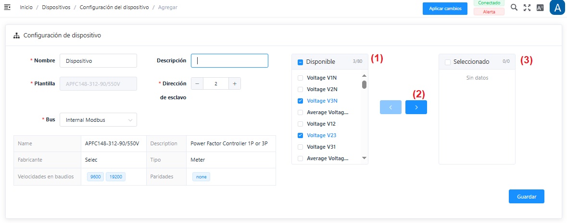
Task: Open the language switcher icon
Action: coord(540,8)
